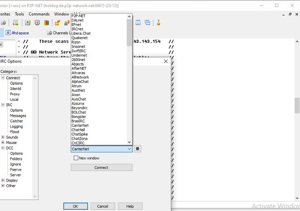This screenshot has height=211, width=300.
Task: Click the DCC Chat people icon
Action: tap(67, 23)
